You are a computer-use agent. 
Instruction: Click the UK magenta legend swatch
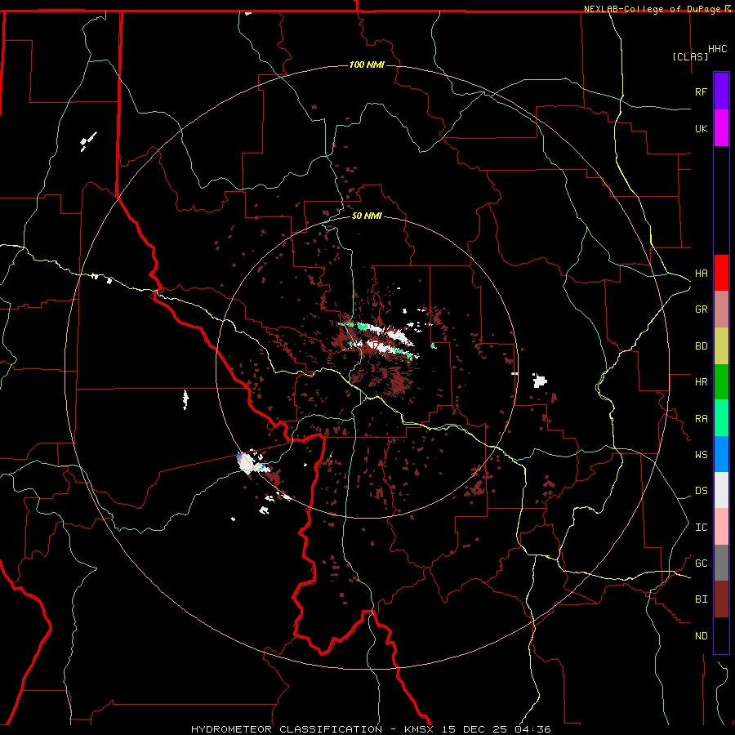[x=721, y=128]
